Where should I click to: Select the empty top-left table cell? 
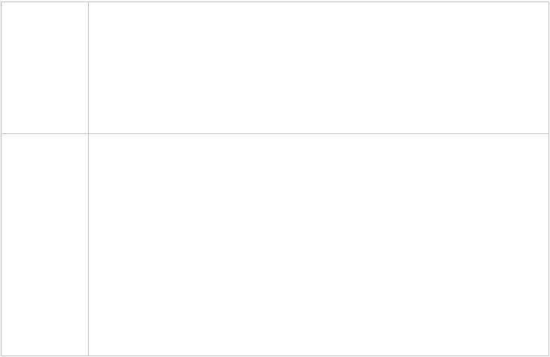[x=45, y=68]
